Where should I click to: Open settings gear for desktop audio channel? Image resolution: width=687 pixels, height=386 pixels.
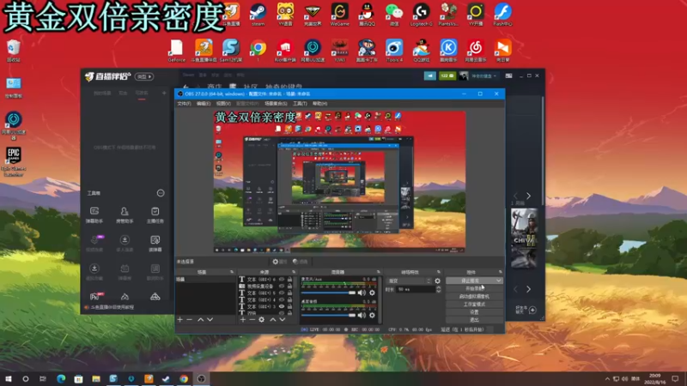(372, 315)
